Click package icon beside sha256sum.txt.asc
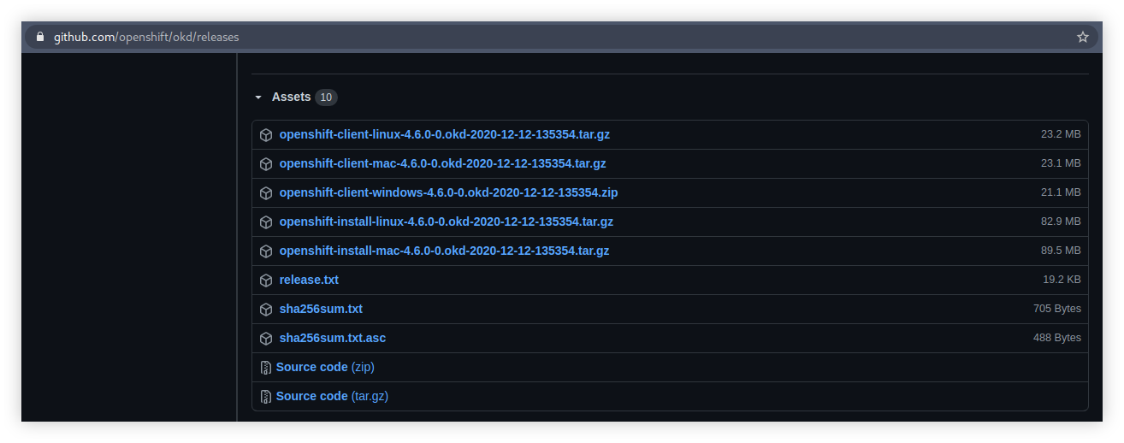Image resolution: width=1124 pixels, height=443 pixels. (266, 339)
